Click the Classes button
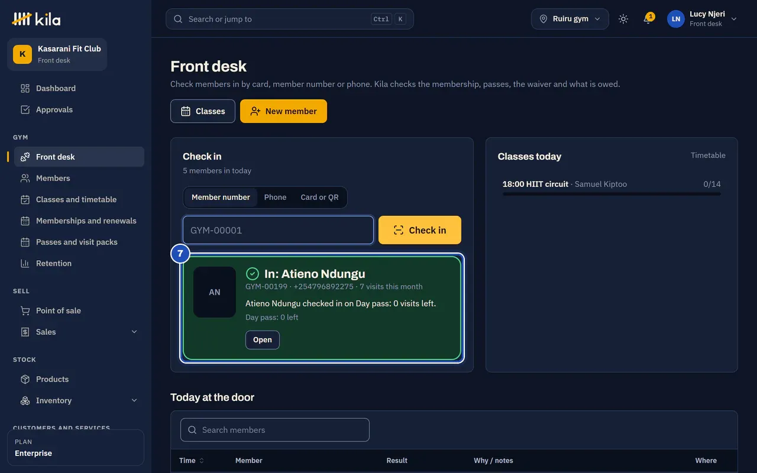757x473 pixels. (203, 111)
